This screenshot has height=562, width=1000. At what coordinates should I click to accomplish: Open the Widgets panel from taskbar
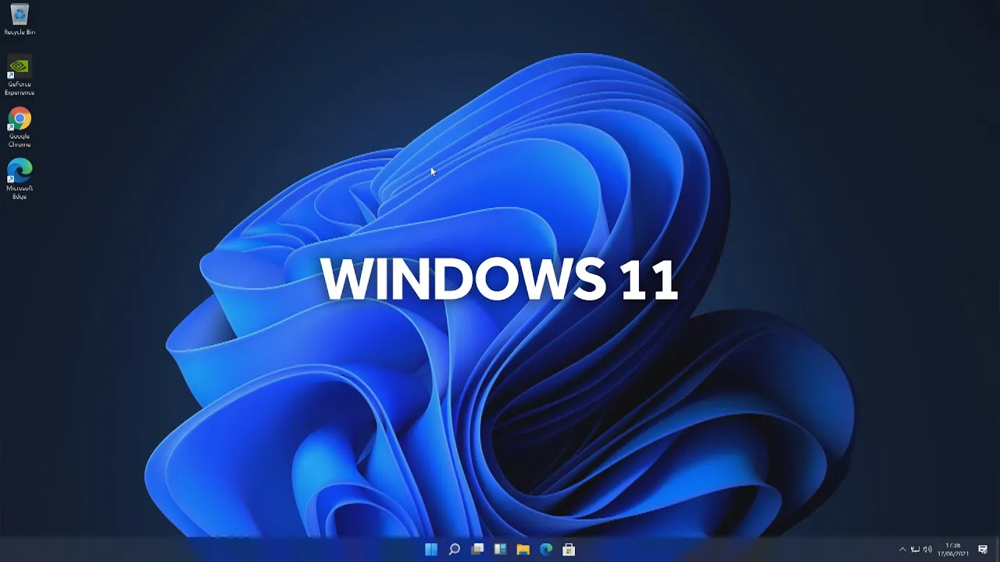[500, 550]
